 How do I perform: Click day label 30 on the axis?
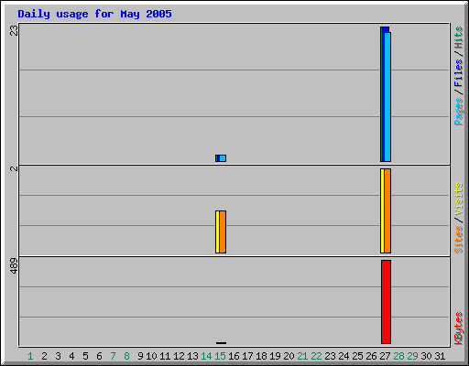426,356
